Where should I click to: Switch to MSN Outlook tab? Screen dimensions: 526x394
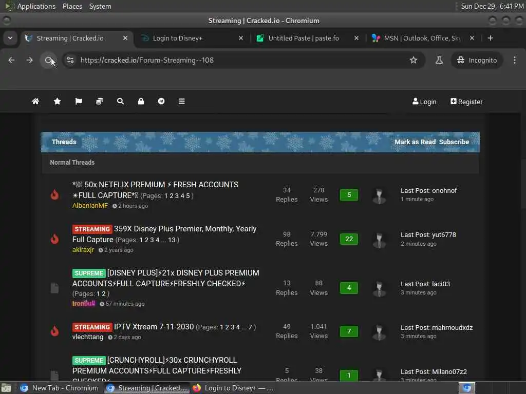pos(423,38)
